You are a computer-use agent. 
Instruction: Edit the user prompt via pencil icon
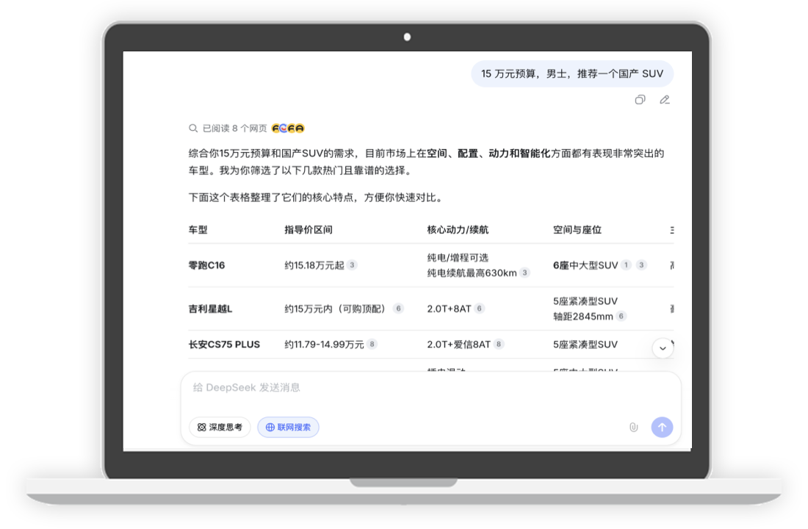[664, 100]
